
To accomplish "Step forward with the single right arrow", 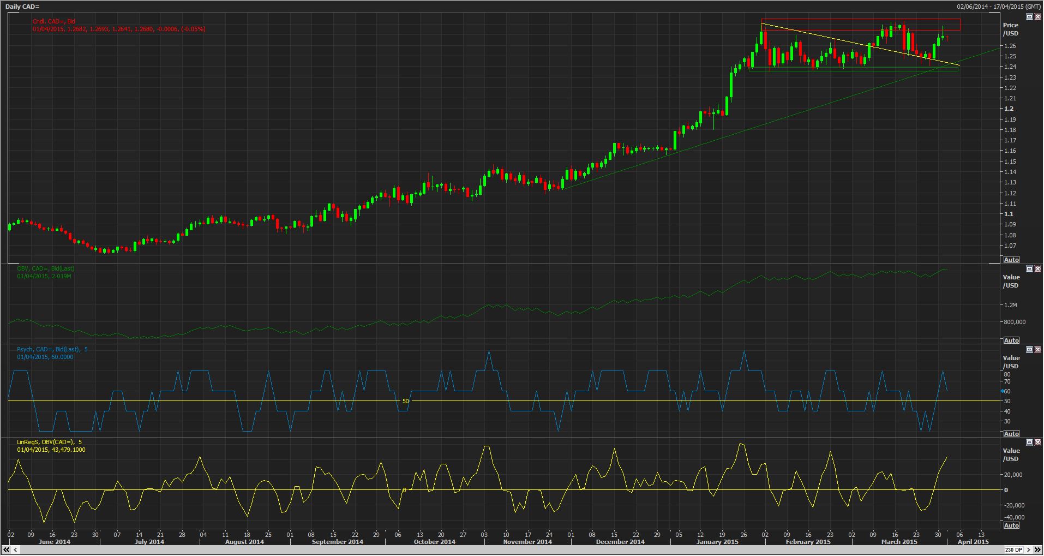I will tap(1028, 549).
